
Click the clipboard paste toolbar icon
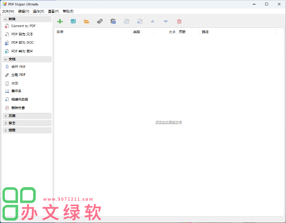[x=113, y=21]
